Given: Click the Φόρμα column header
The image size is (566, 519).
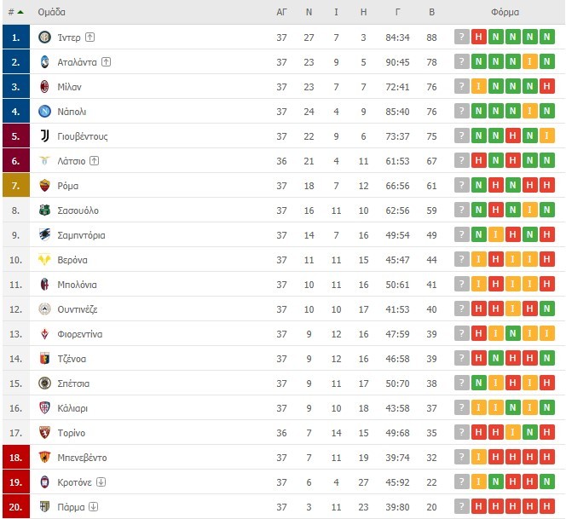Looking at the screenshot, I should (x=505, y=13).
